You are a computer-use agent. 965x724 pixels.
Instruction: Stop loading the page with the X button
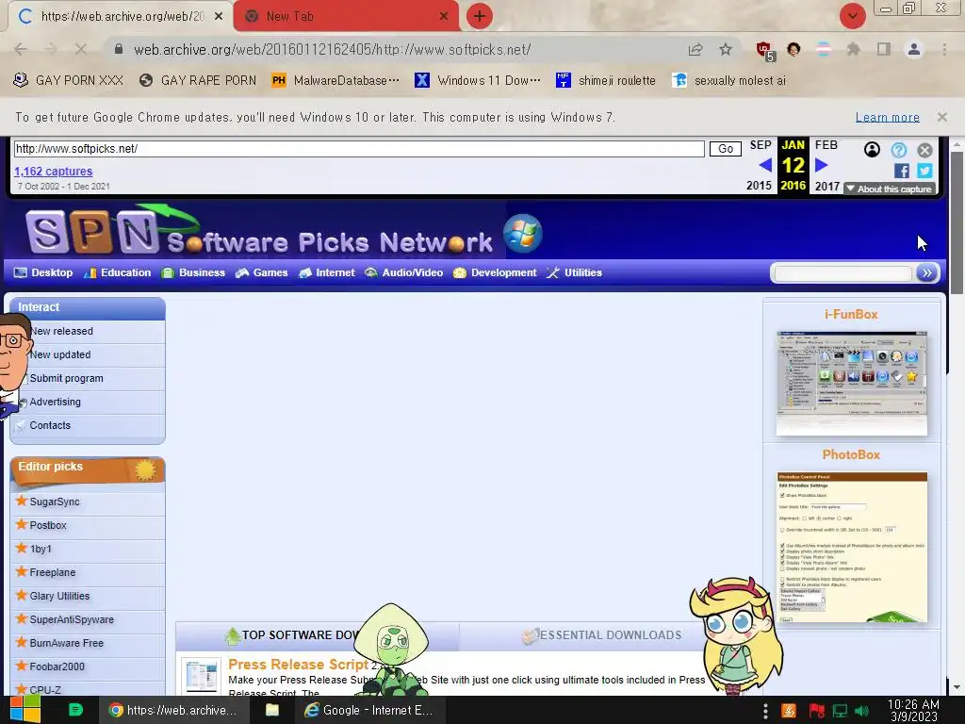point(81,49)
